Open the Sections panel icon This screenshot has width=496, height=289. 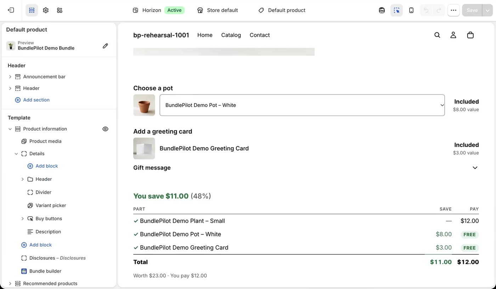(x=32, y=10)
